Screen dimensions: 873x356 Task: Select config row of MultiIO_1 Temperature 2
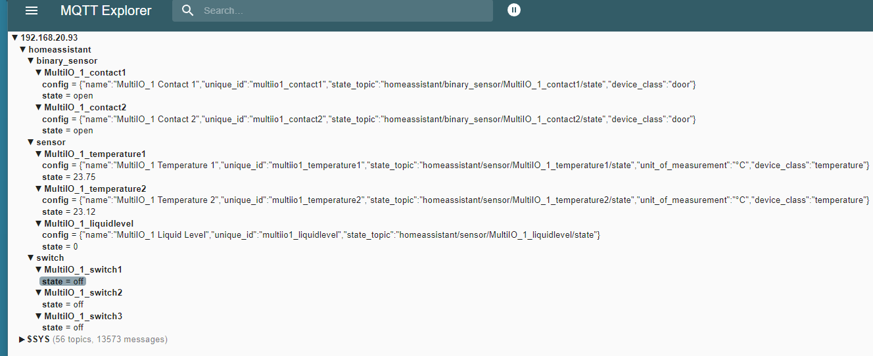coord(456,200)
